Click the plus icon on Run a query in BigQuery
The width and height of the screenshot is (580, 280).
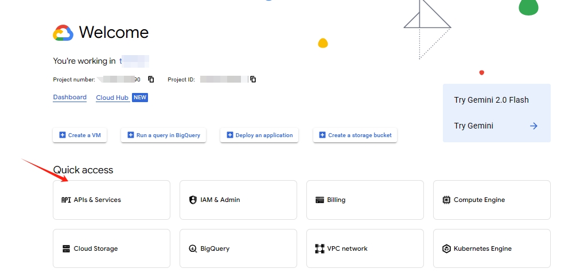pos(131,135)
